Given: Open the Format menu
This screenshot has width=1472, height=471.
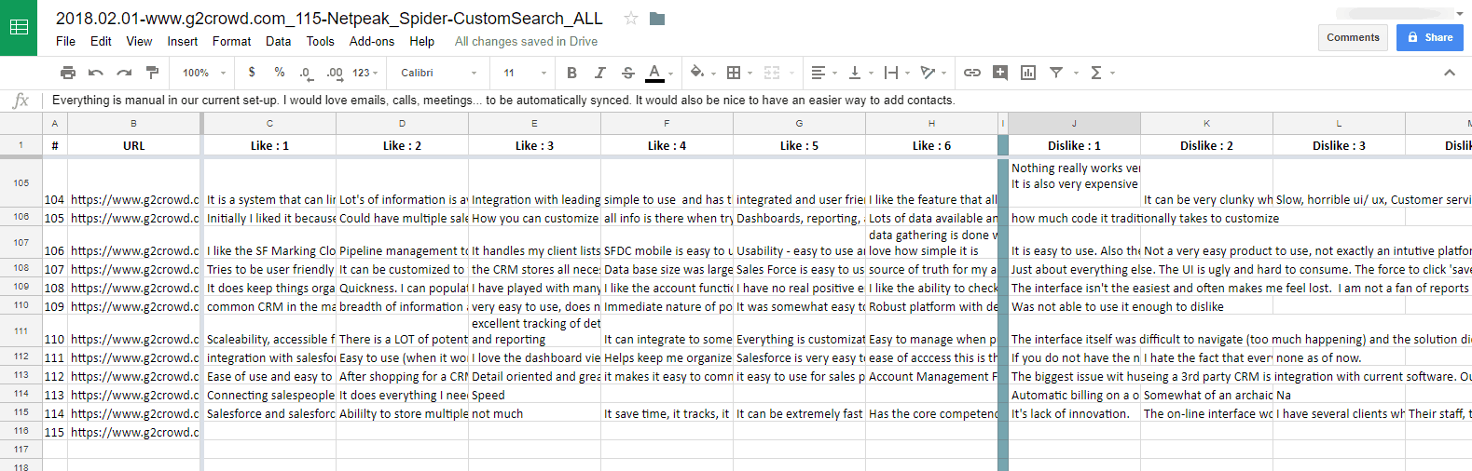Looking at the screenshot, I should tap(231, 41).
